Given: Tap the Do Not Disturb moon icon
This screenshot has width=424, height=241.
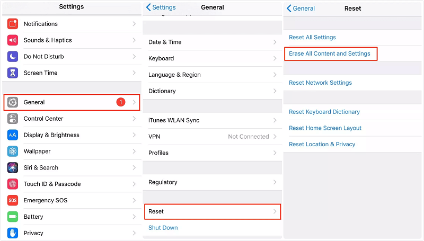Looking at the screenshot, I should (13, 57).
